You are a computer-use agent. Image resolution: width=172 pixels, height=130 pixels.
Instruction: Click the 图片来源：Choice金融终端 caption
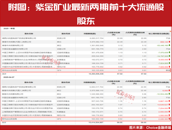(x=150, y=128)
